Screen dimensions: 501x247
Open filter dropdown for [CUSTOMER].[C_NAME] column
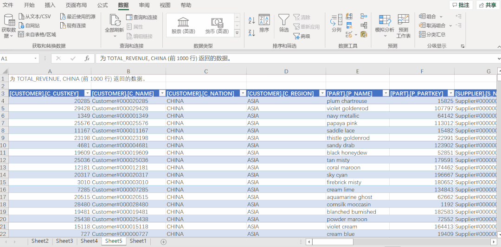[x=162, y=94]
